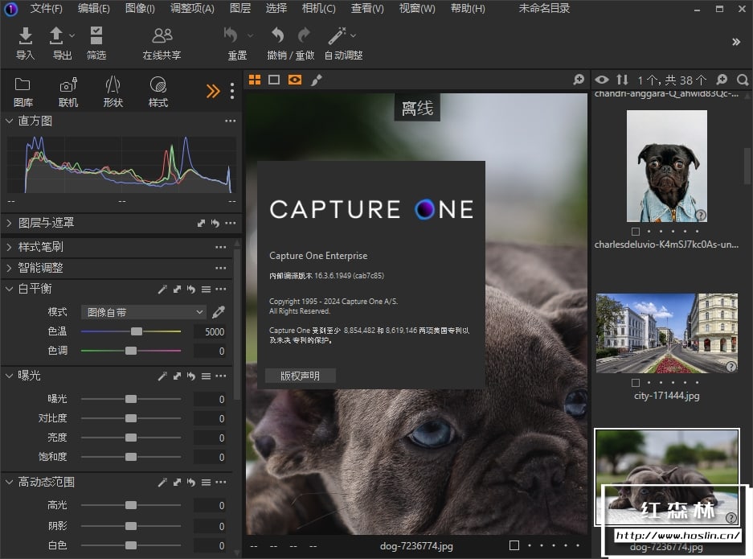Open the Camera (相机) menu
This screenshot has width=753, height=559.
click(318, 9)
